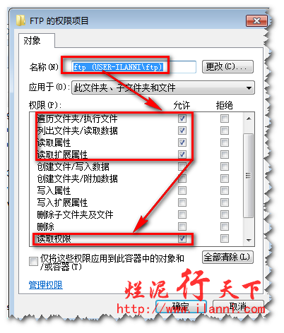Close the FTP permission entry dialog
This screenshot has height=333, width=284.
pos(256,20)
